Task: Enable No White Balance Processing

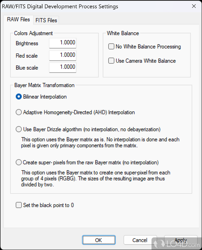Action: (x=111, y=47)
